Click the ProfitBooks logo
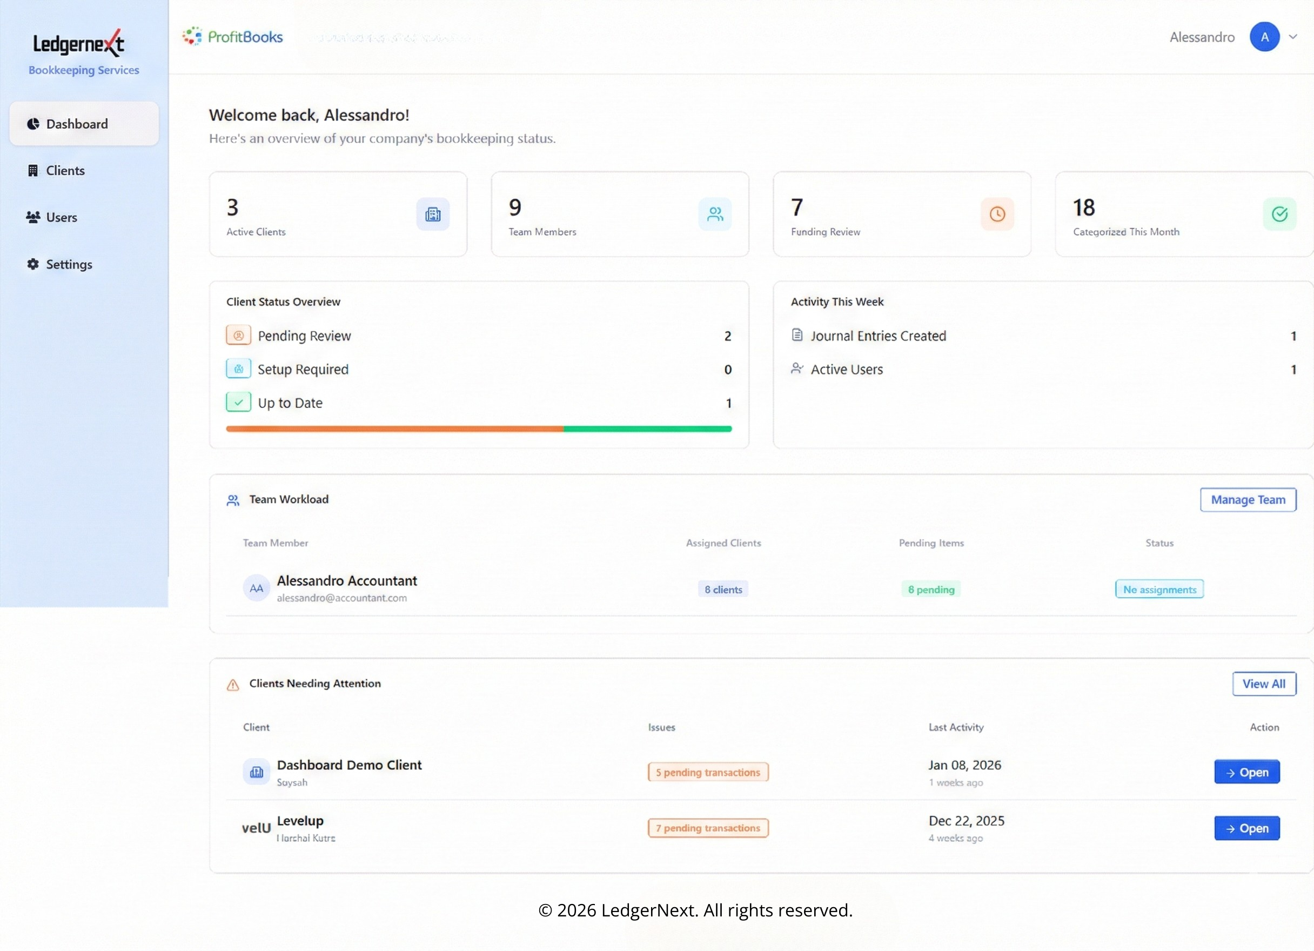Screen dimensions: 1314x951 pyautogui.click(x=233, y=37)
